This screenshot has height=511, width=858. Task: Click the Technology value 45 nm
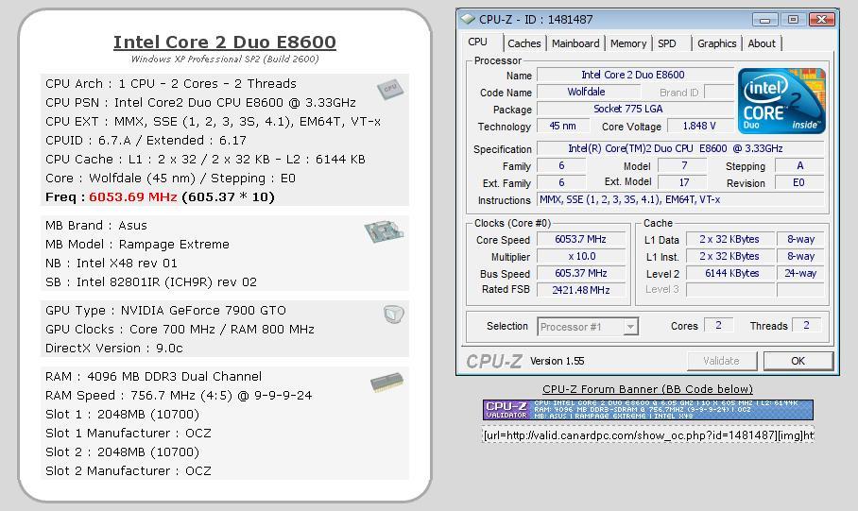563,126
